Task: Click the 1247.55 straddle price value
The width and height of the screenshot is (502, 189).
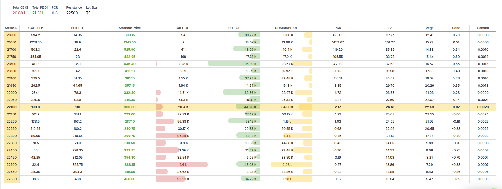Action: pyautogui.click(x=129, y=42)
